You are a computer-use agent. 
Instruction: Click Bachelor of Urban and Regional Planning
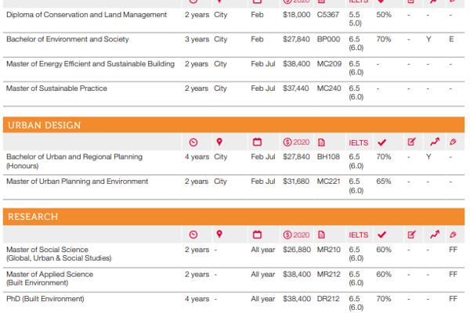point(74,156)
